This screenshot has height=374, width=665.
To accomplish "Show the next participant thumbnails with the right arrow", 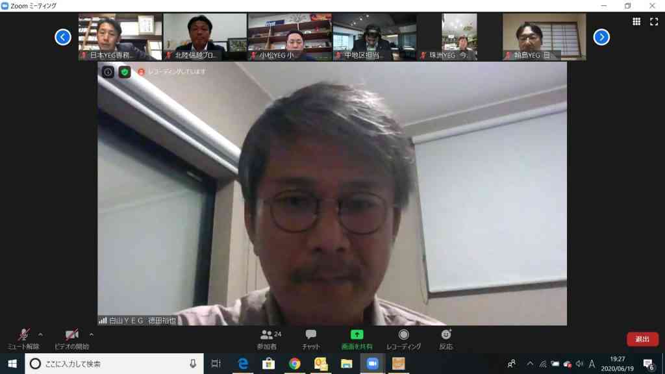I will [601, 37].
